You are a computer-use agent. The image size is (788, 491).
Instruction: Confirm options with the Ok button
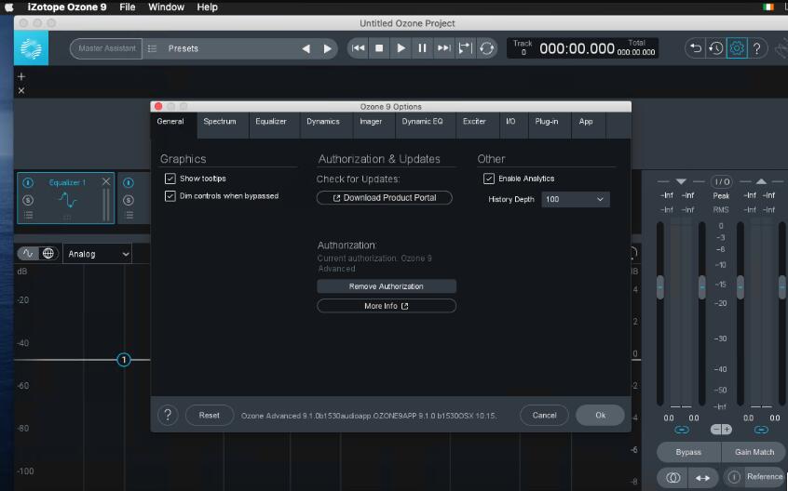(x=600, y=416)
